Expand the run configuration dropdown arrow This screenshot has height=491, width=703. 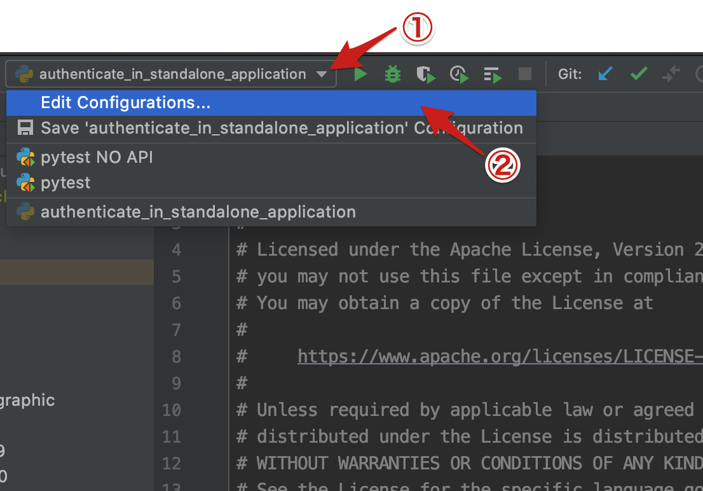321,74
